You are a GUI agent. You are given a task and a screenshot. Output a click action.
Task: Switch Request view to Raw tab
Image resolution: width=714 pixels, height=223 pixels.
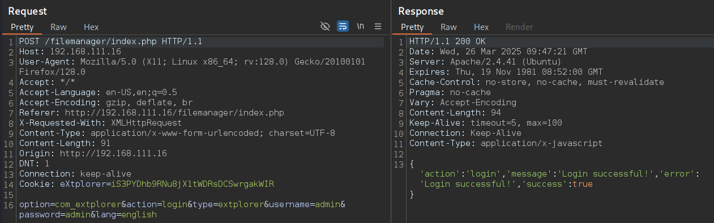58,27
